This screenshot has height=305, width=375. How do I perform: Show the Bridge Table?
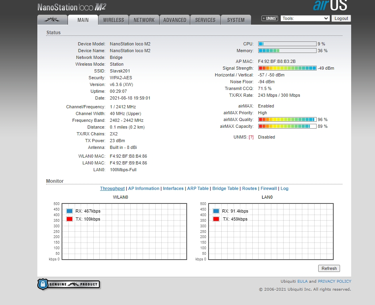coord(225,188)
